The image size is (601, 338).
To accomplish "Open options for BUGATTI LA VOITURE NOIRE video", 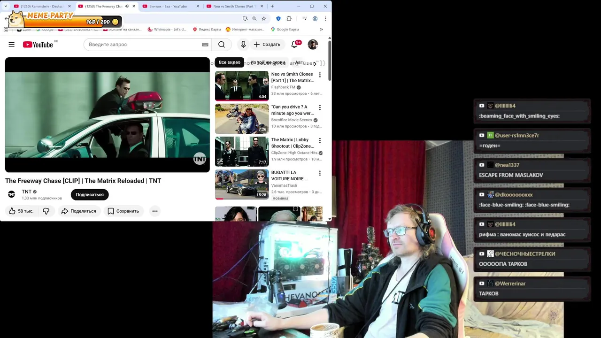I will coord(320,173).
